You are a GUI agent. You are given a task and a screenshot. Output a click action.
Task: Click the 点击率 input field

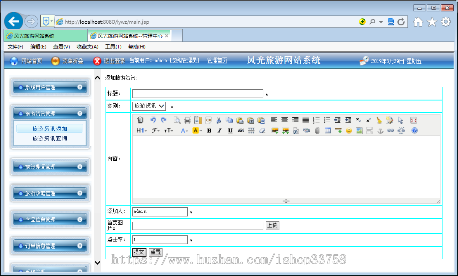click(x=160, y=240)
